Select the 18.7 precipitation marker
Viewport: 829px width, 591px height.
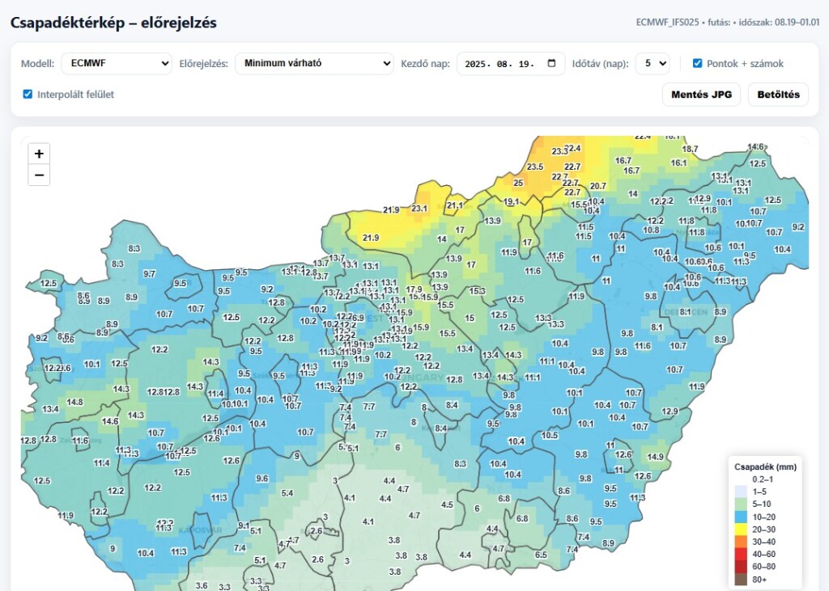690,149
